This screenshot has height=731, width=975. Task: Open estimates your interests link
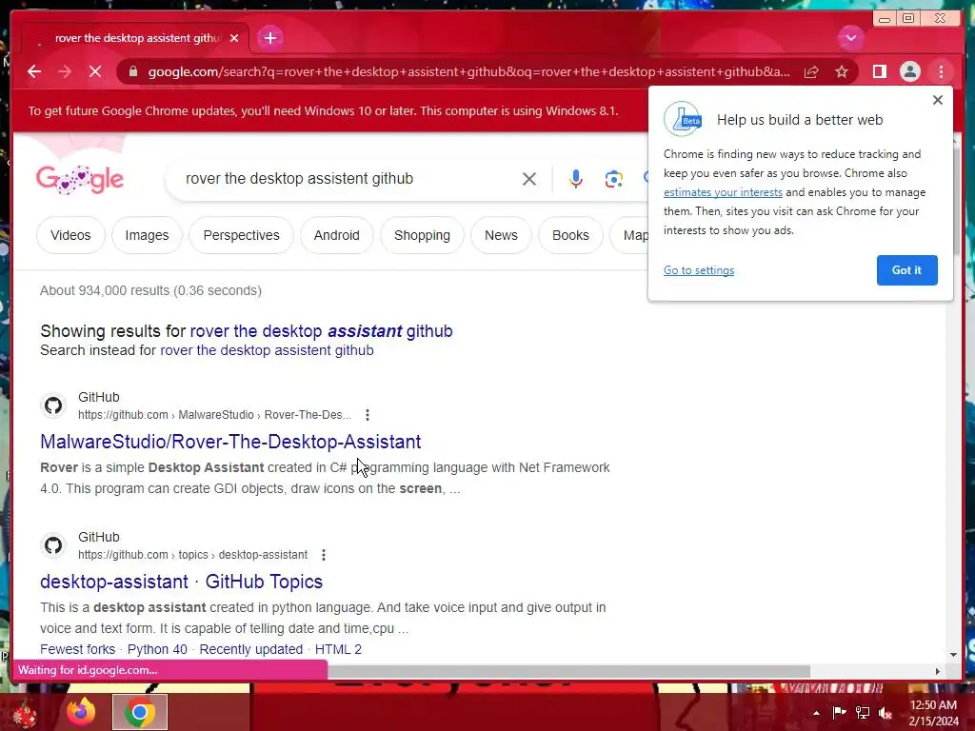(723, 192)
